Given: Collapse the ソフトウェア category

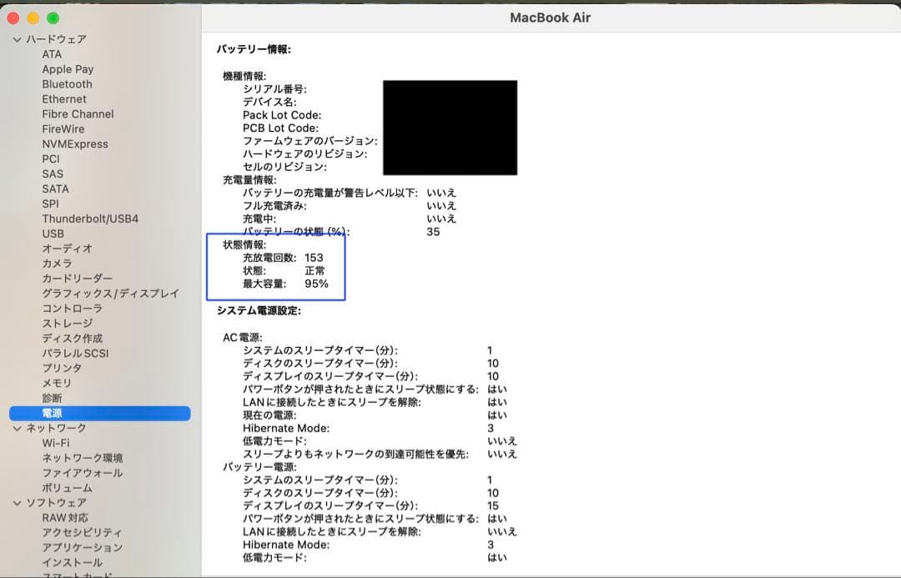Looking at the screenshot, I should click(x=18, y=502).
